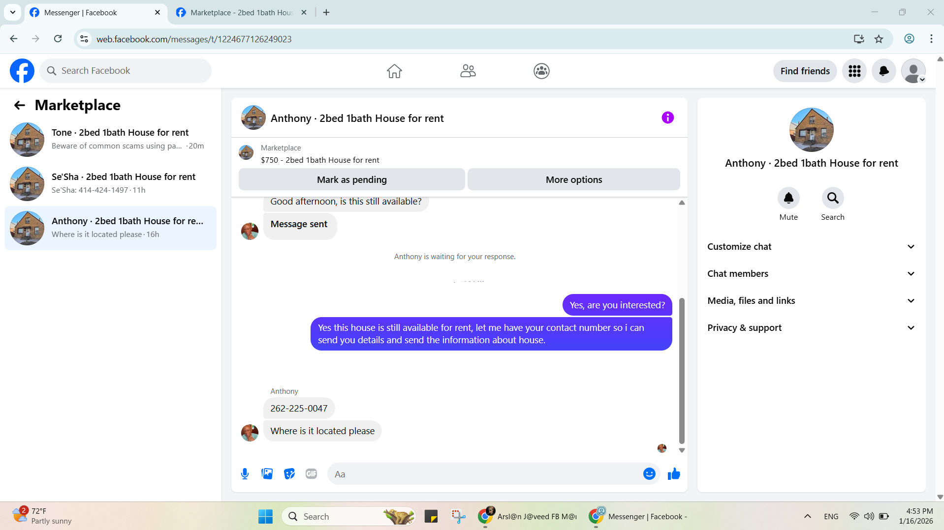Image resolution: width=944 pixels, height=530 pixels.
Task: Click More options button
Action: pyautogui.click(x=574, y=179)
